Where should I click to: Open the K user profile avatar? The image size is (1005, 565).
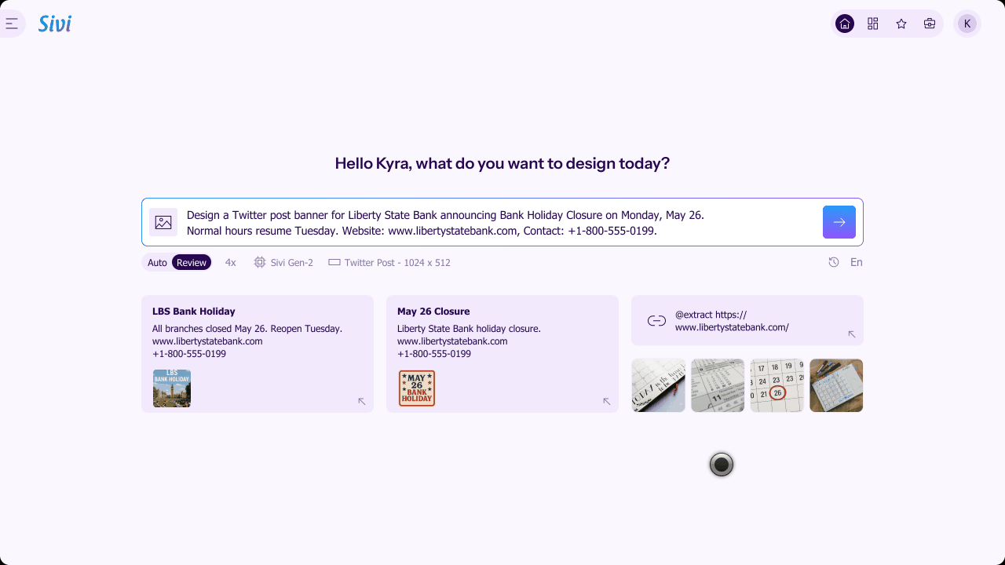(x=967, y=24)
